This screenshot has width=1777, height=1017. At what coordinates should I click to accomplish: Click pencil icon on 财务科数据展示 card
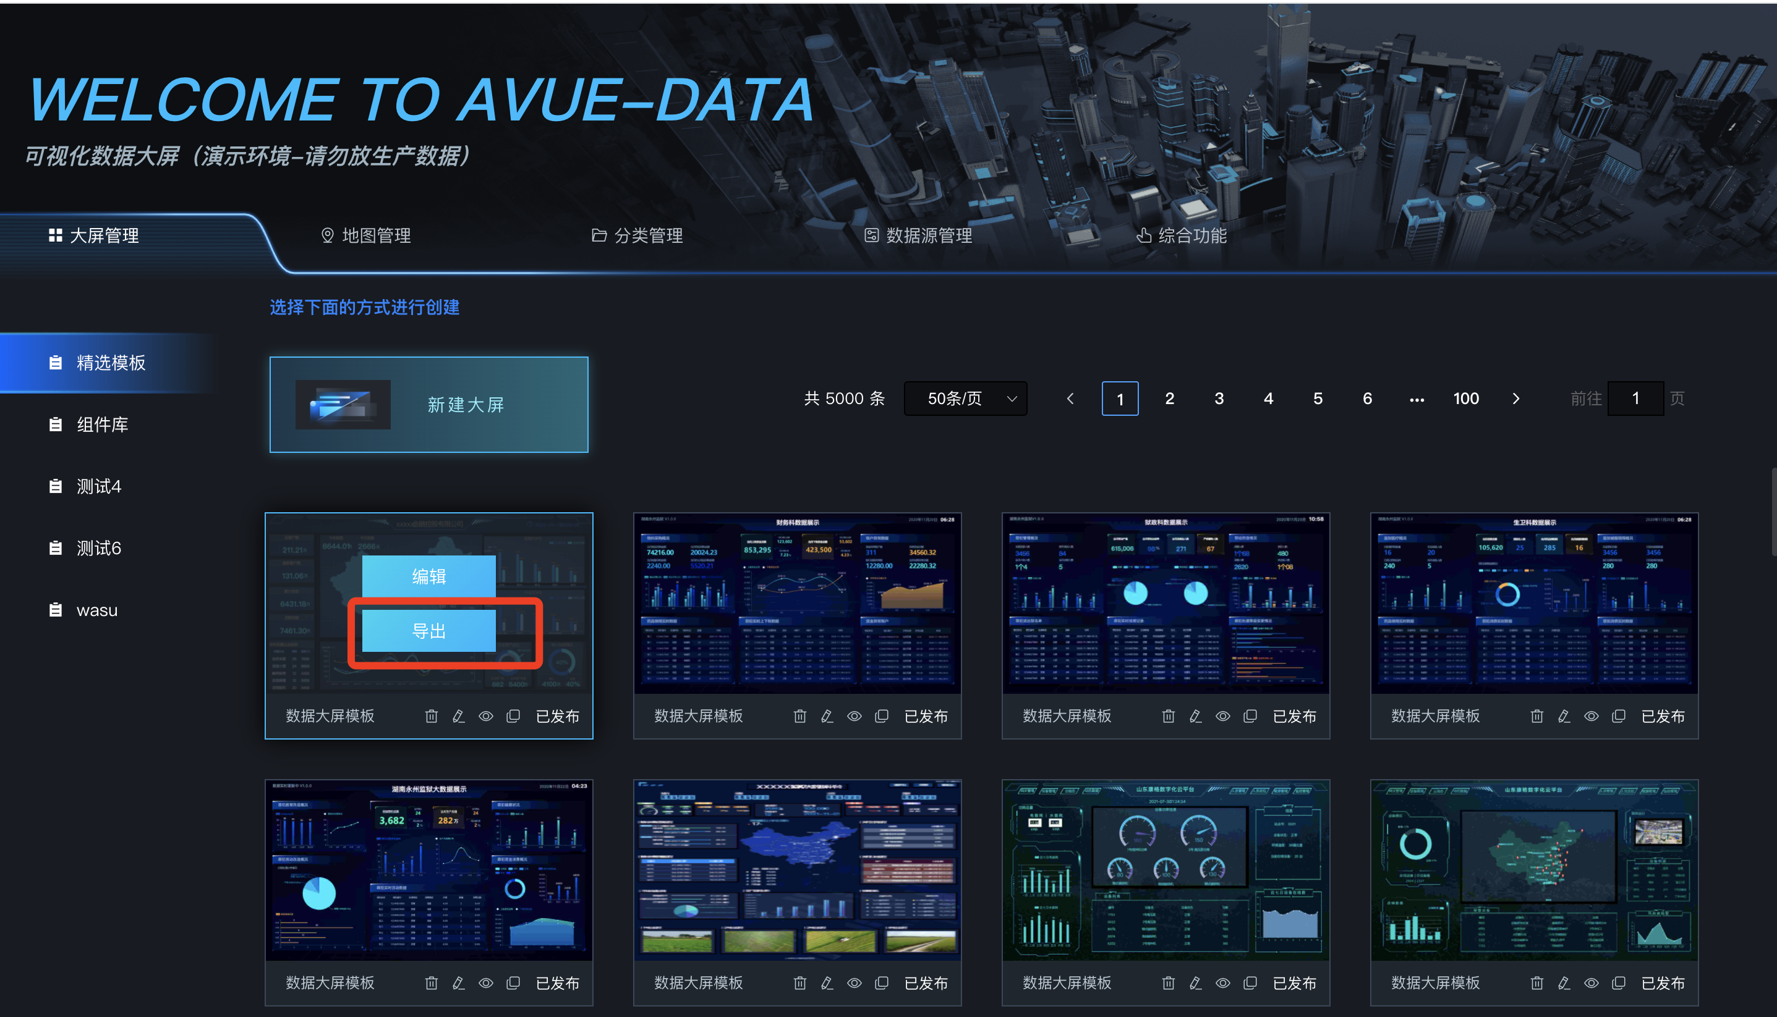click(827, 716)
